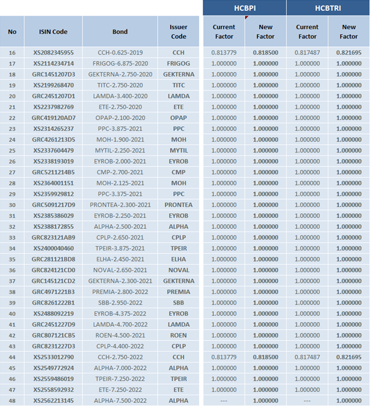Click bond cell CCH-0.625-2019
This screenshot has width=370, height=406.
pos(120,53)
